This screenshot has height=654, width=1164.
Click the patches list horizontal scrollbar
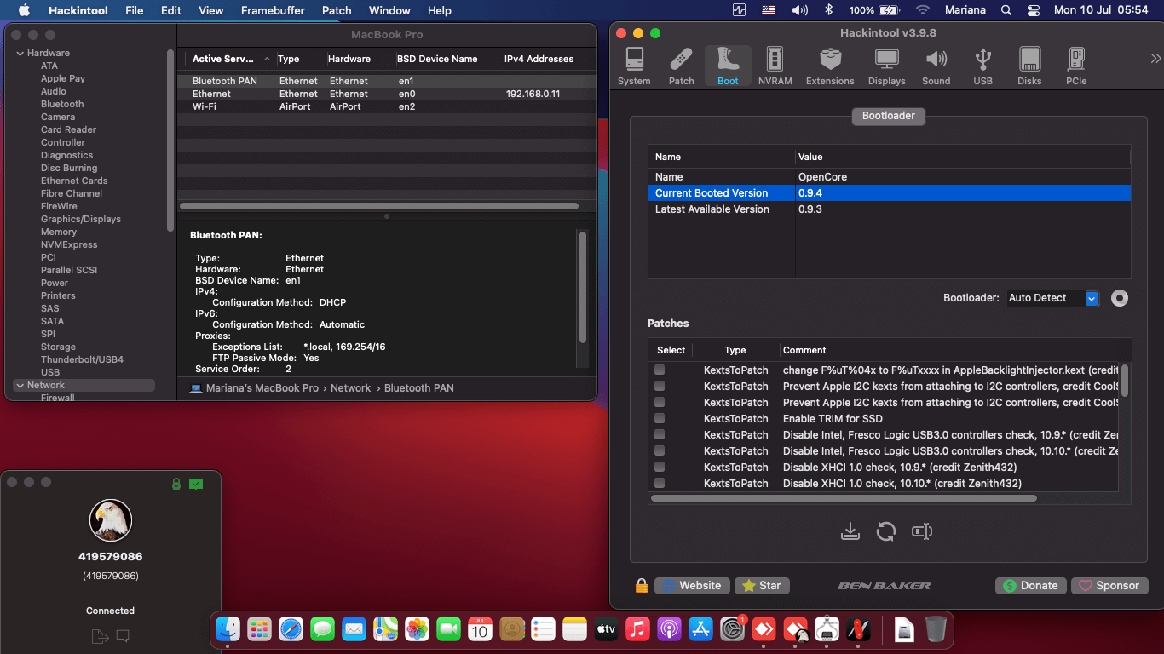(844, 498)
